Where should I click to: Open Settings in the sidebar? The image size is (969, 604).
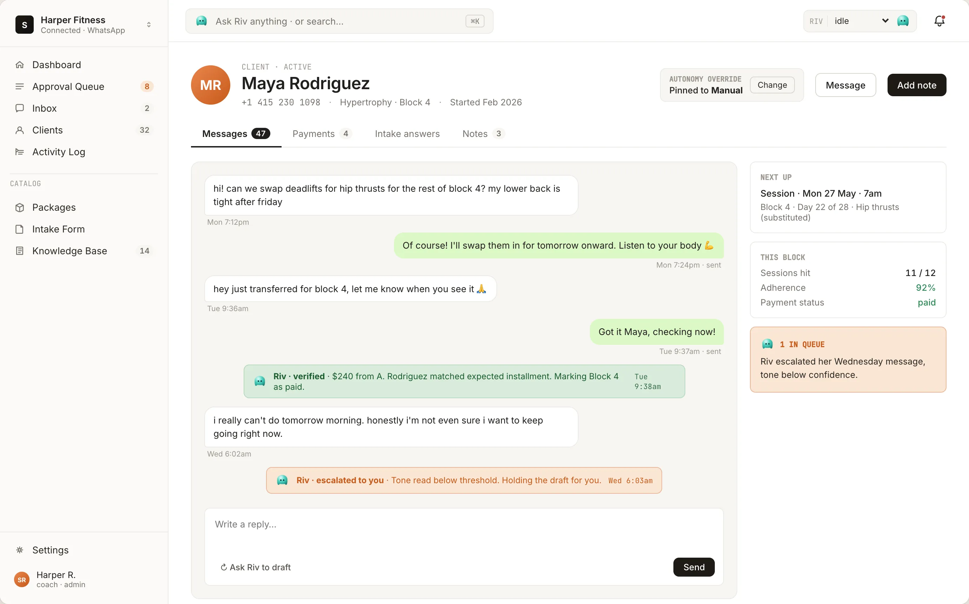pos(84,550)
